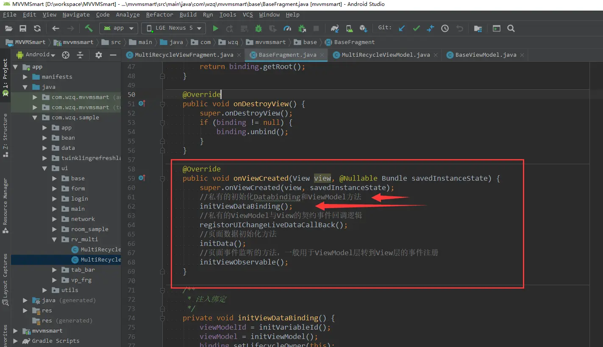The height and width of the screenshot is (347, 603).
Task: Close the BaseFragment.java tab
Action: click(x=323, y=55)
